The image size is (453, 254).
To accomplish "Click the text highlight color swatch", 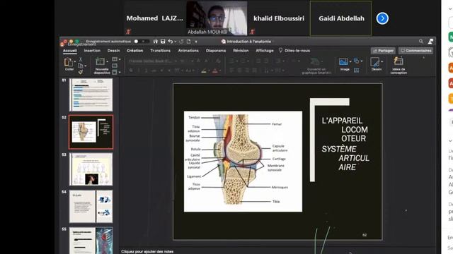I will click(x=204, y=71).
